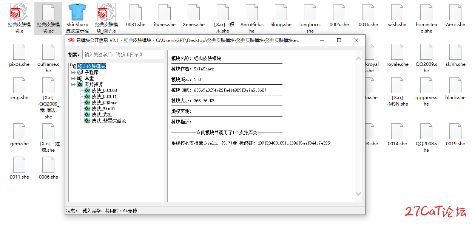This screenshot has width=472, height=227.
Task: Click the 模块作者: SkinSharp line
Action: tap(193, 69)
